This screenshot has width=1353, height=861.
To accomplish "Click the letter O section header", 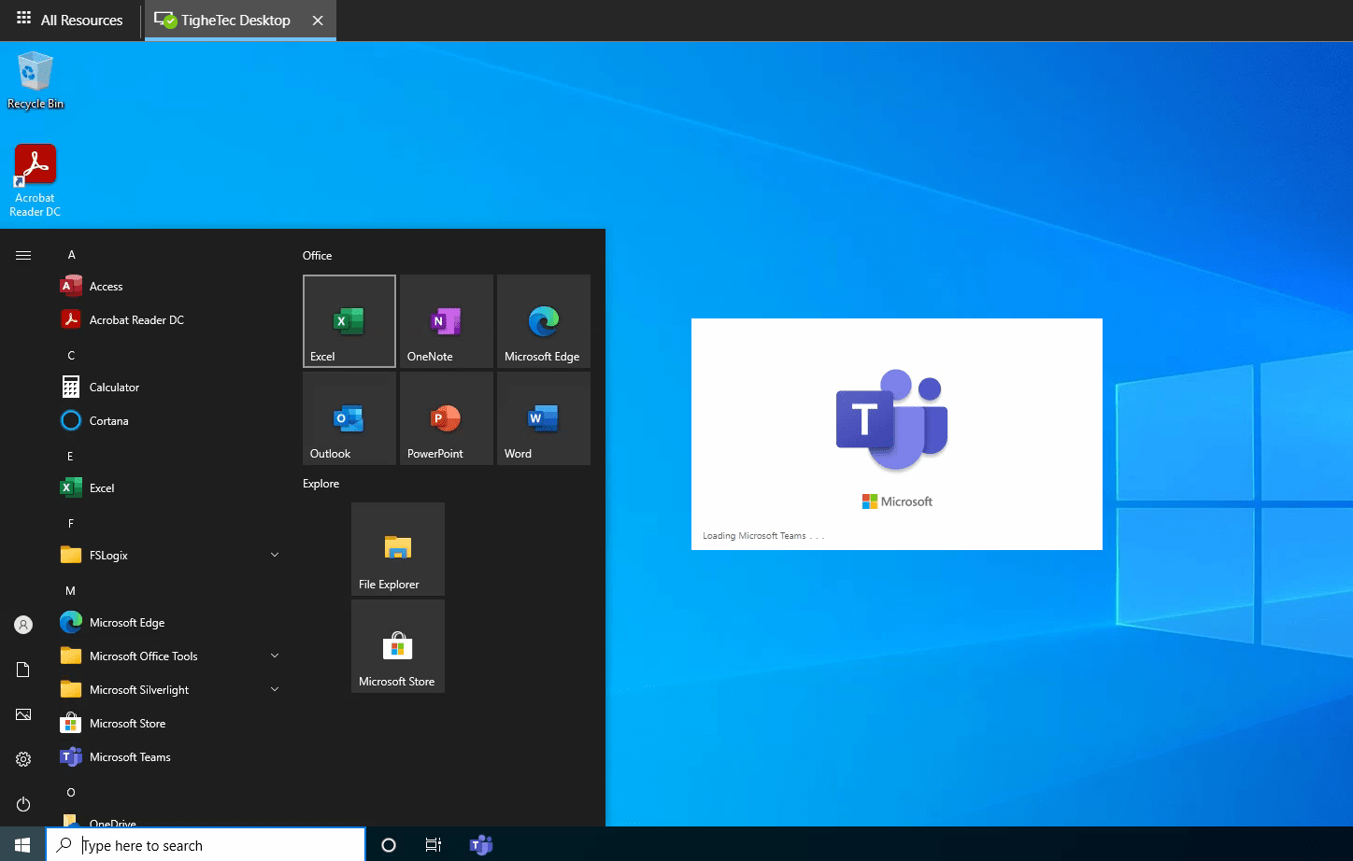I will coord(71,793).
